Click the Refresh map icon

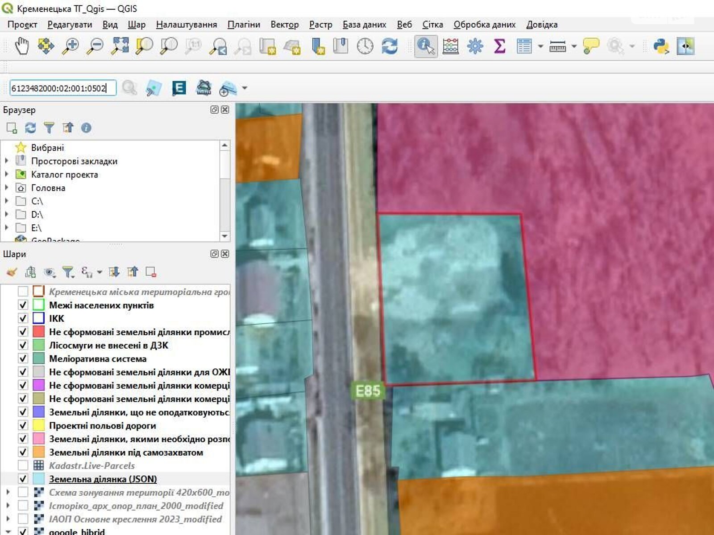[x=389, y=46]
